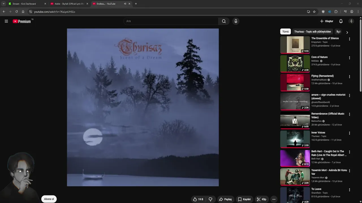This screenshot has width=362, height=203.
Task: Visit the ShamRain - Topic channel
Action: pyautogui.click(x=320, y=193)
